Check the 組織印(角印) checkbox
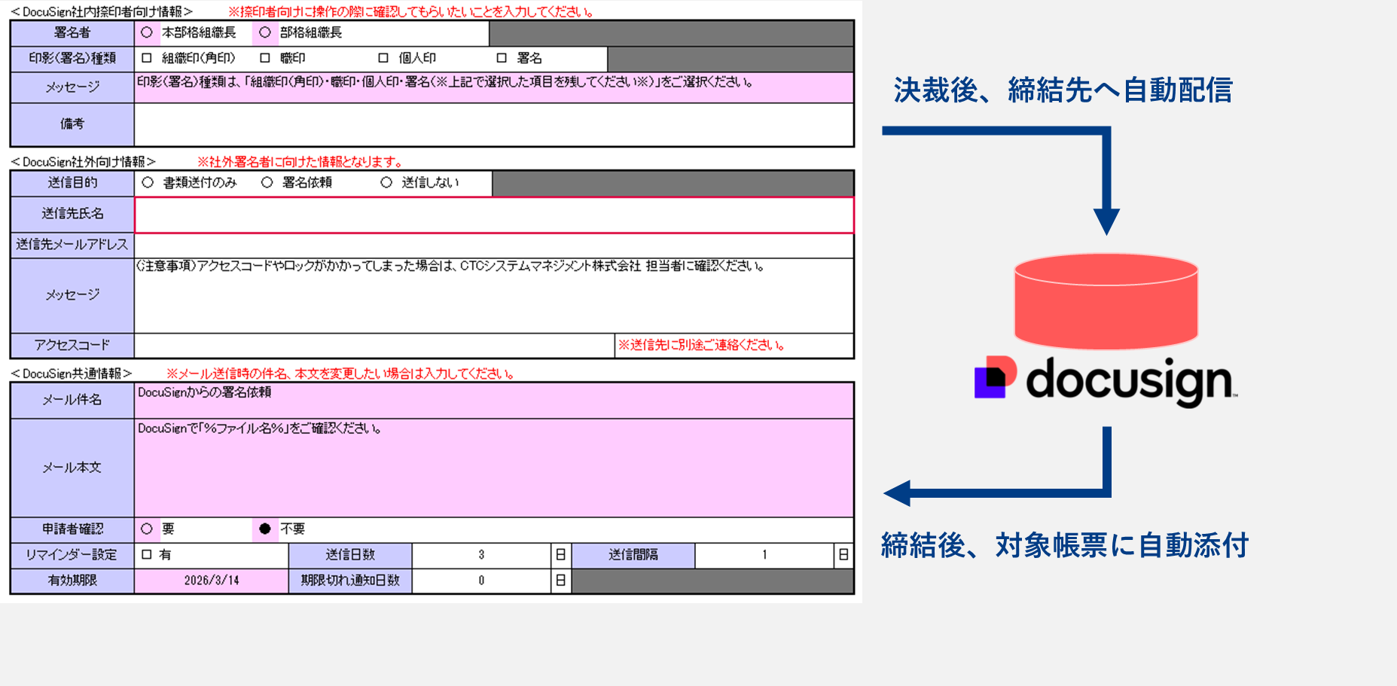The height and width of the screenshot is (686, 1397). tap(147, 58)
